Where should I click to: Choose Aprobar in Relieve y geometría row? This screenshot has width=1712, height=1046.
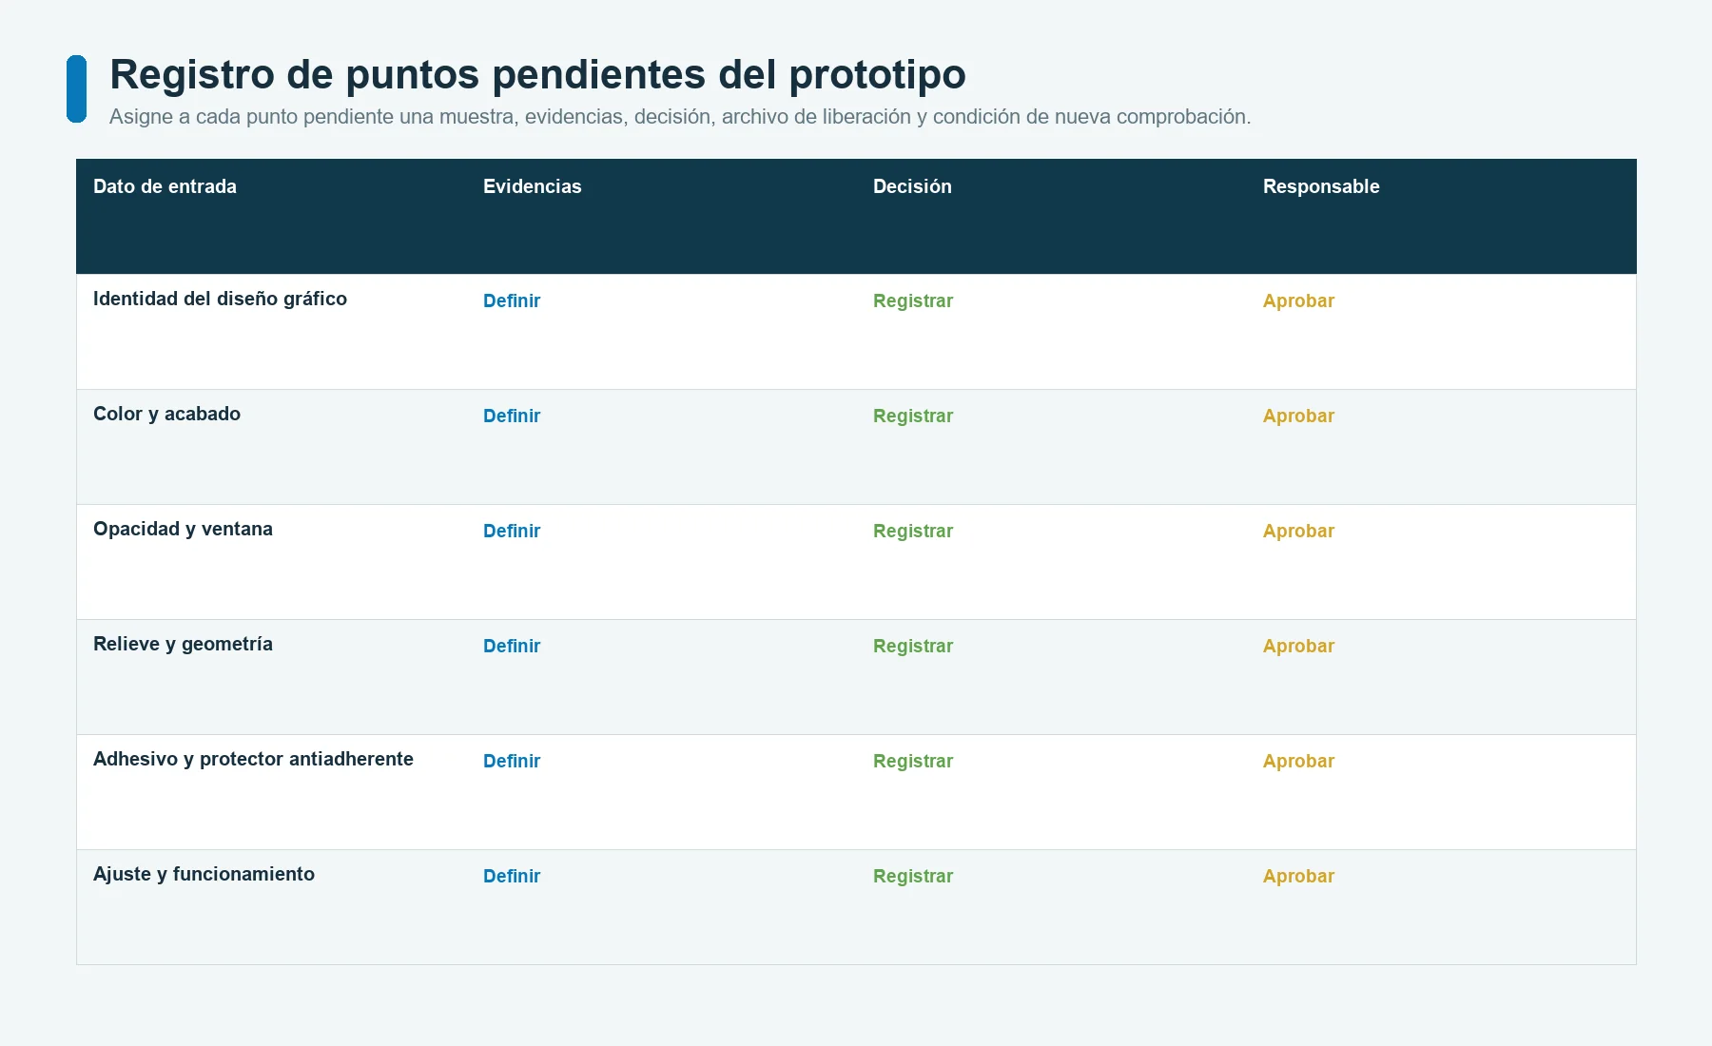tap(1298, 646)
